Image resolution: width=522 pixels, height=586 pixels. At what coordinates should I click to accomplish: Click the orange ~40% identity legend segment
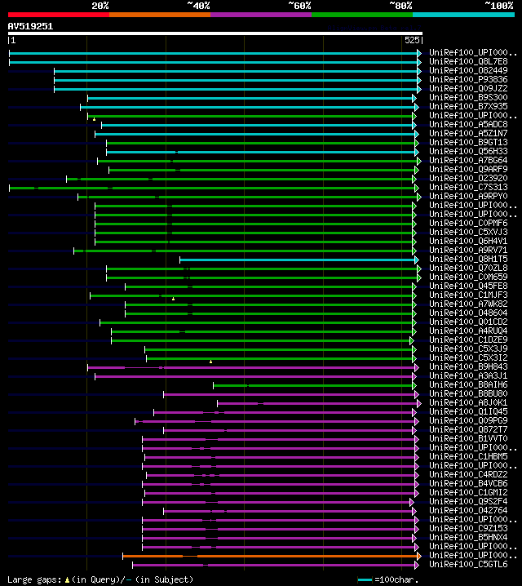(160, 15)
